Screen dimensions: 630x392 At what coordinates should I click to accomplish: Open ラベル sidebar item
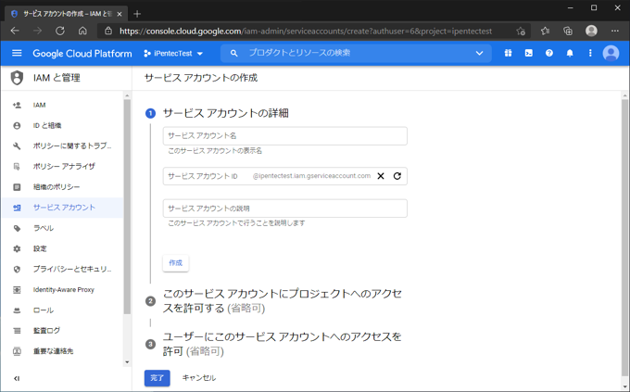click(x=62, y=228)
